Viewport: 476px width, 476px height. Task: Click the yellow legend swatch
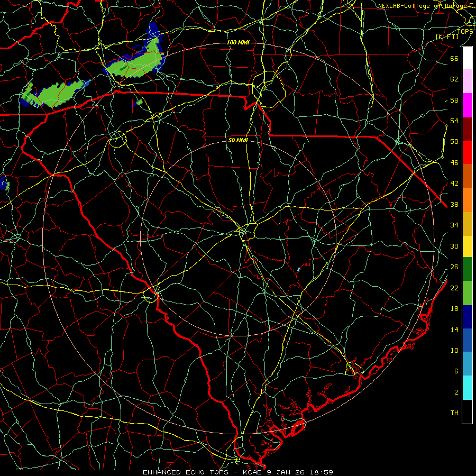467,246
